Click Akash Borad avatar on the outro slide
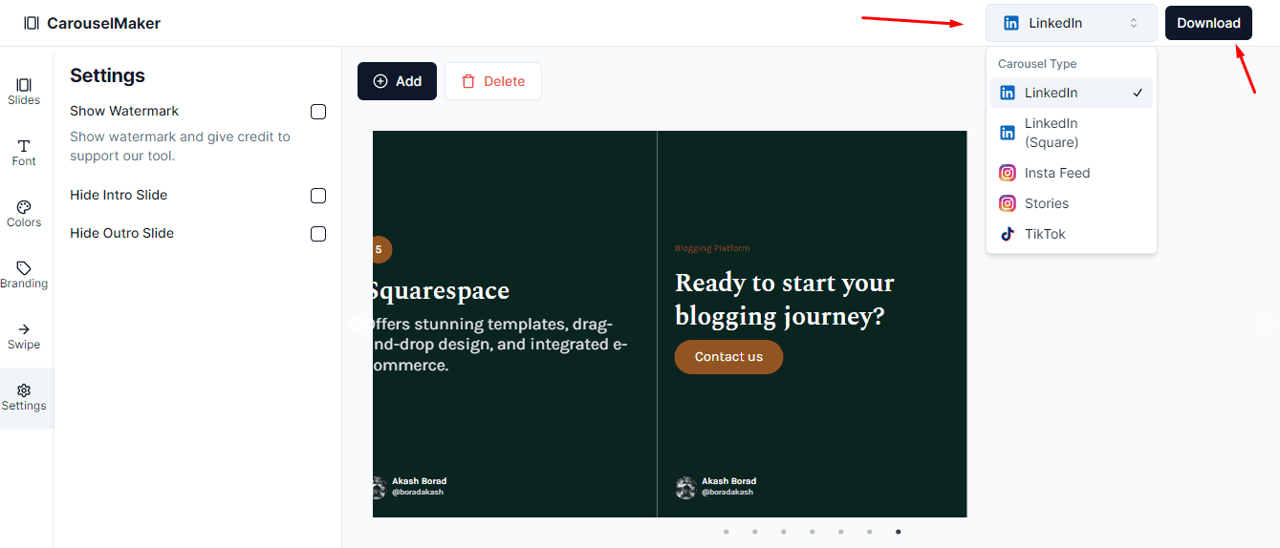 (x=685, y=488)
